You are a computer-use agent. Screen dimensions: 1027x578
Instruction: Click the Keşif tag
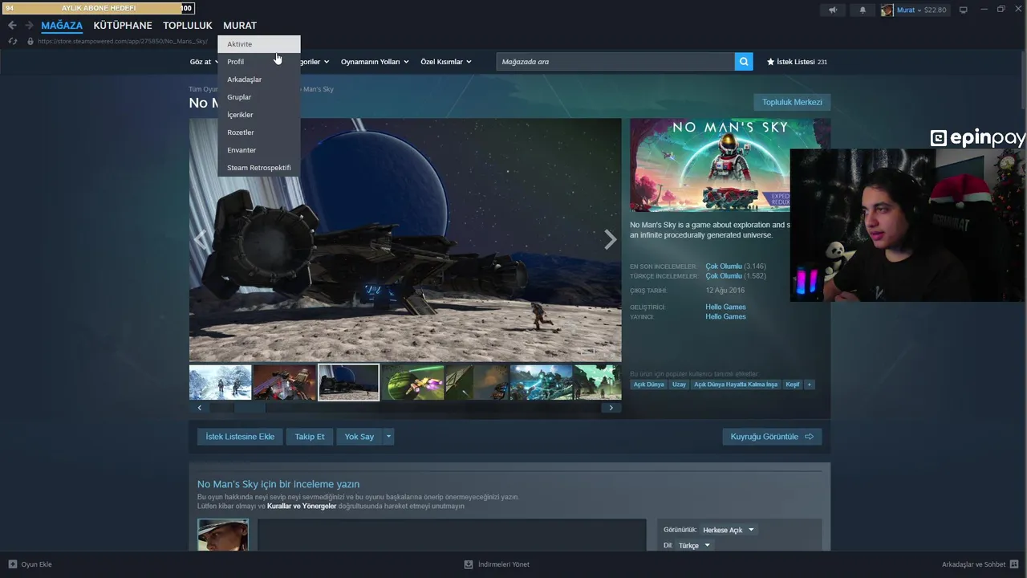793,385
